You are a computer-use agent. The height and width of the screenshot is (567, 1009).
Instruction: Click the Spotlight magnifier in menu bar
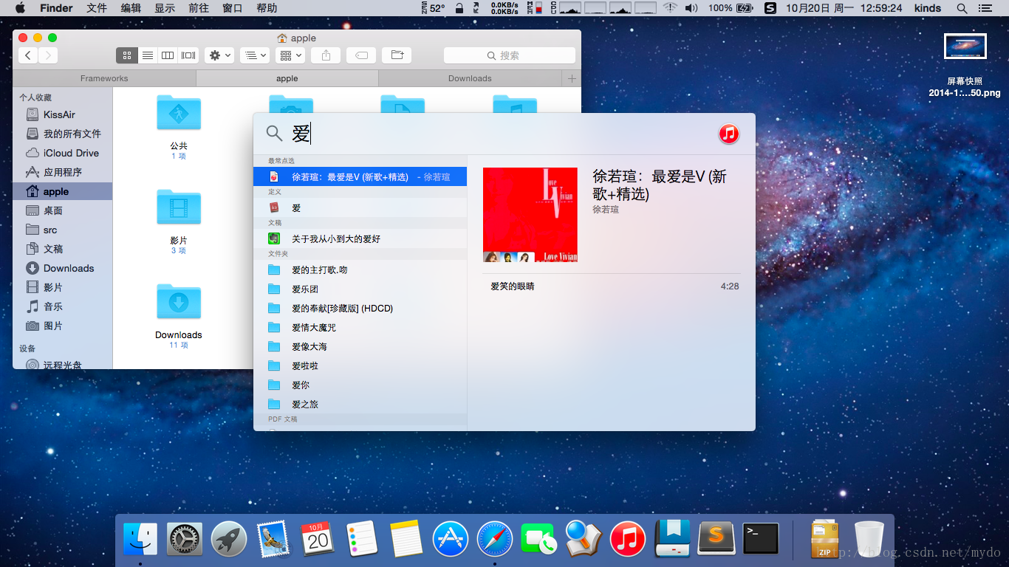coord(962,8)
